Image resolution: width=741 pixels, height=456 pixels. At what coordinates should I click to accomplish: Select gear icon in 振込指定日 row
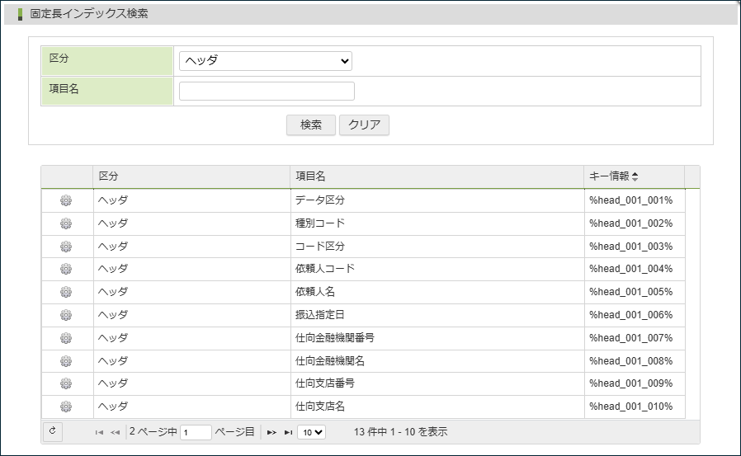point(66,315)
